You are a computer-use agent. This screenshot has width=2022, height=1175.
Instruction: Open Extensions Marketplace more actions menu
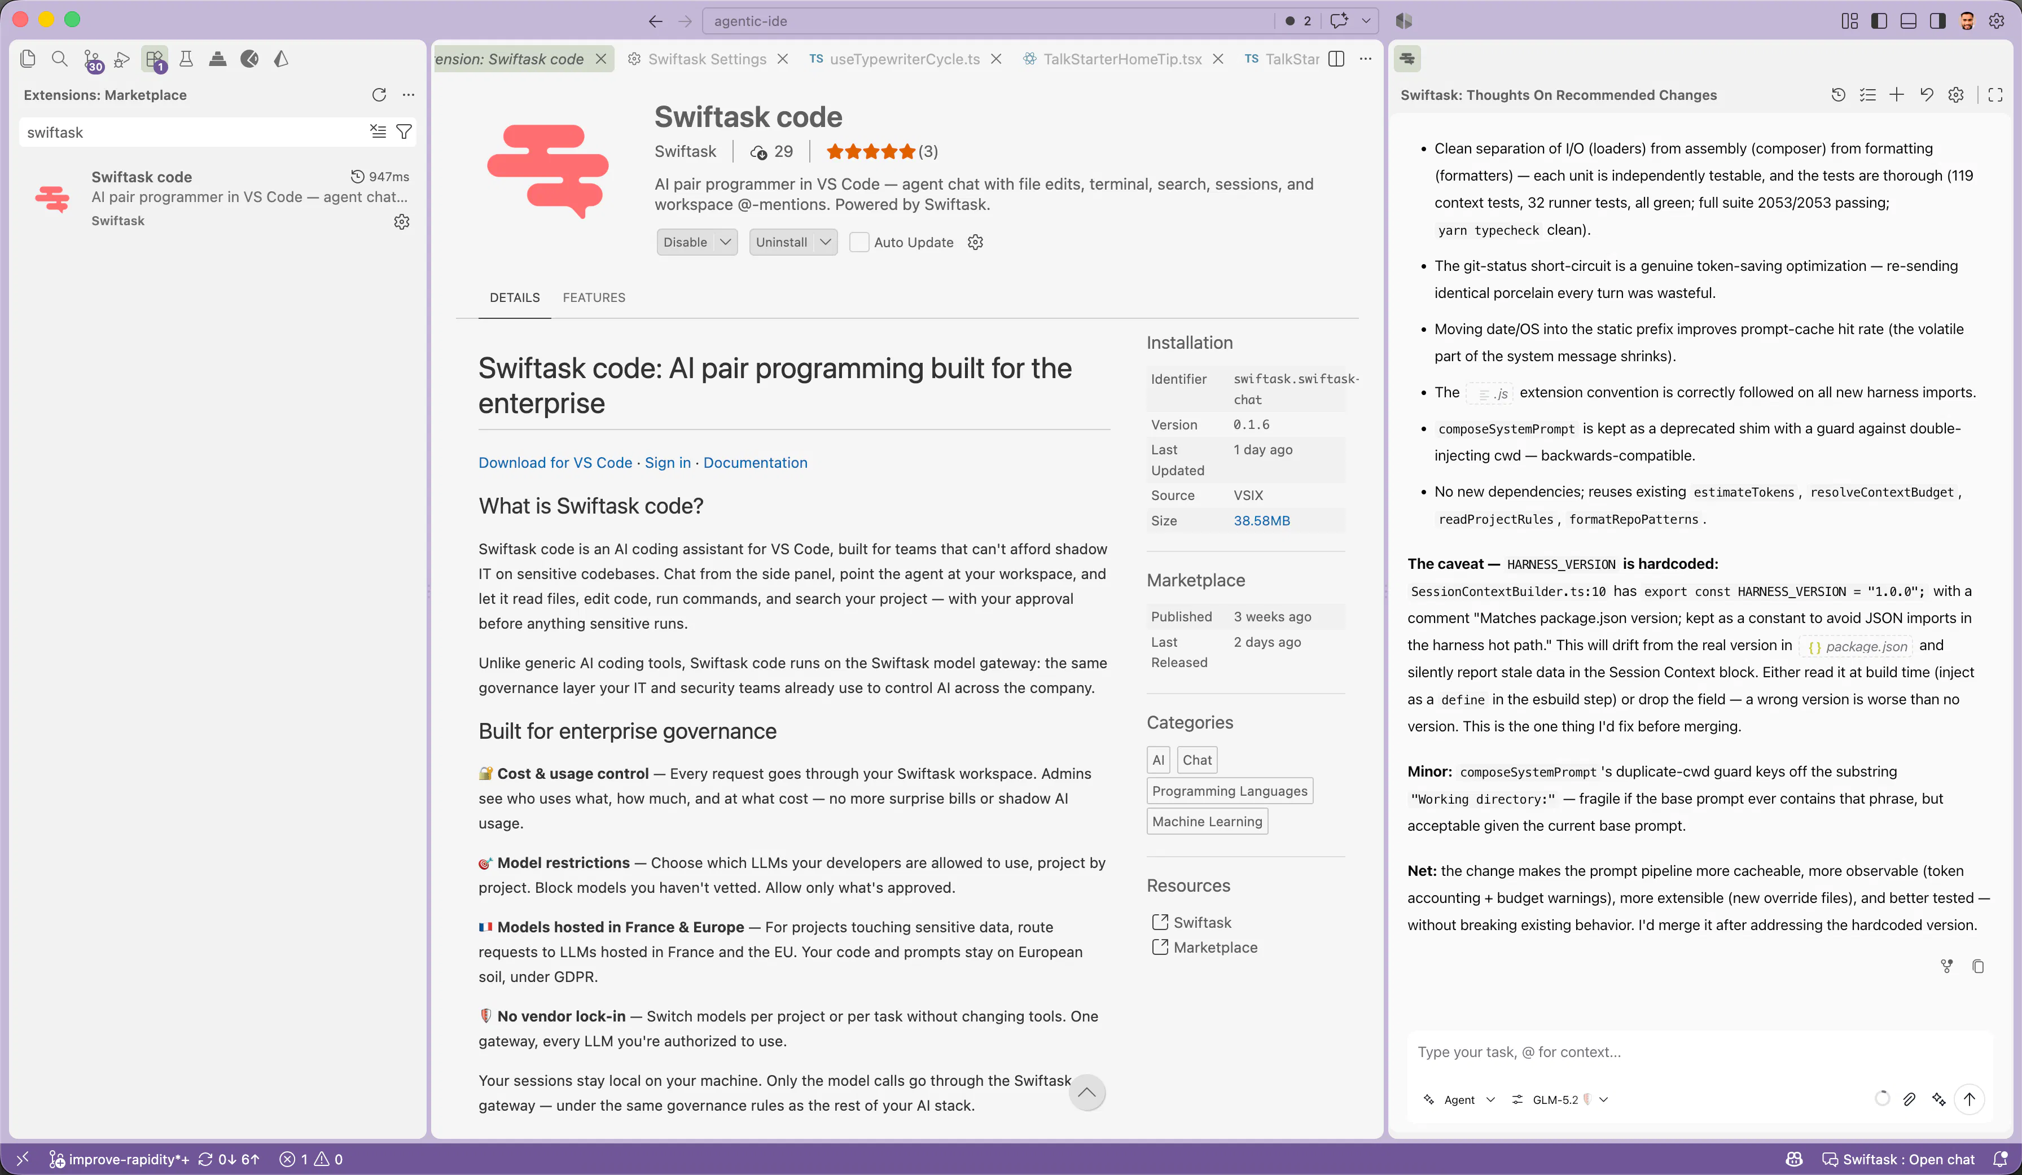tap(409, 95)
